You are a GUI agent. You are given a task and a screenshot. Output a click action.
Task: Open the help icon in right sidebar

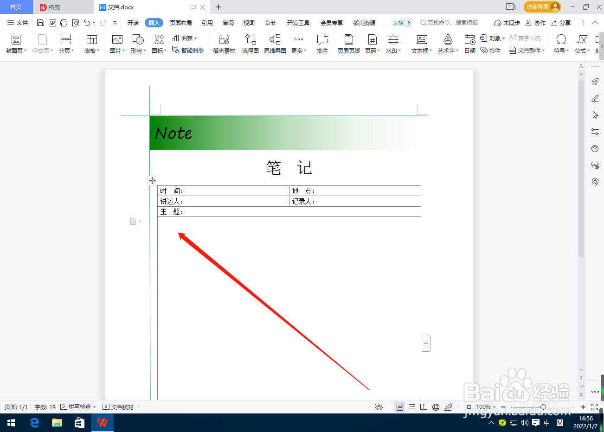pyautogui.click(x=595, y=148)
